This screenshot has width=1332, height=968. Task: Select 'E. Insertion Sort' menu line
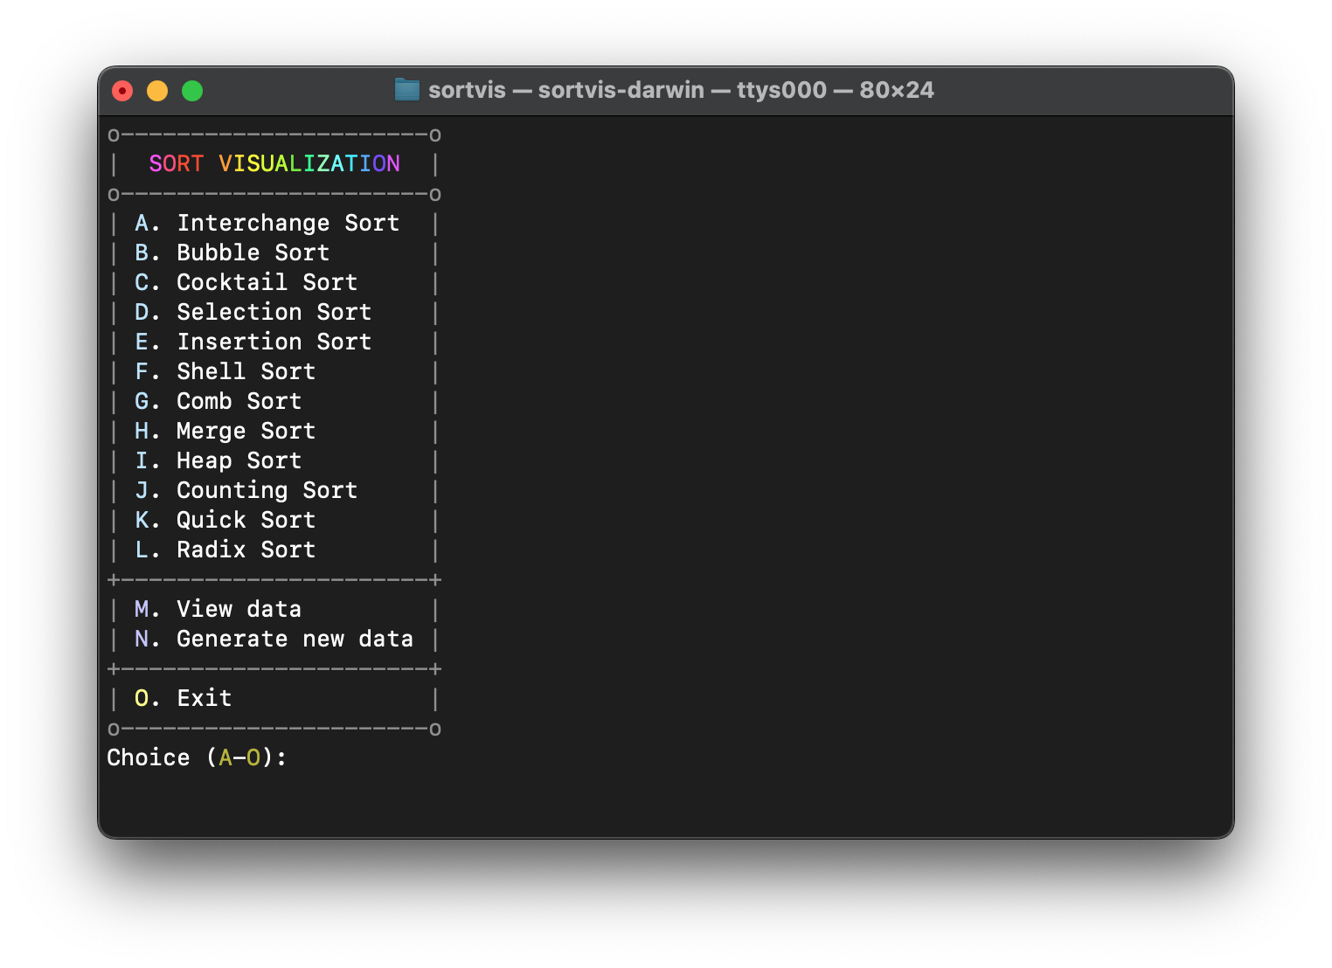[x=253, y=342]
